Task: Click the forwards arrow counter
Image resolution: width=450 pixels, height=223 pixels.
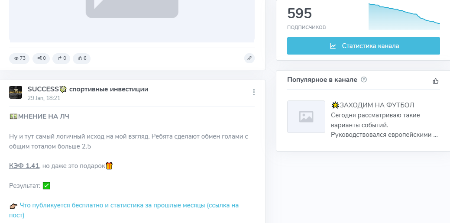Action: [62, 58]
